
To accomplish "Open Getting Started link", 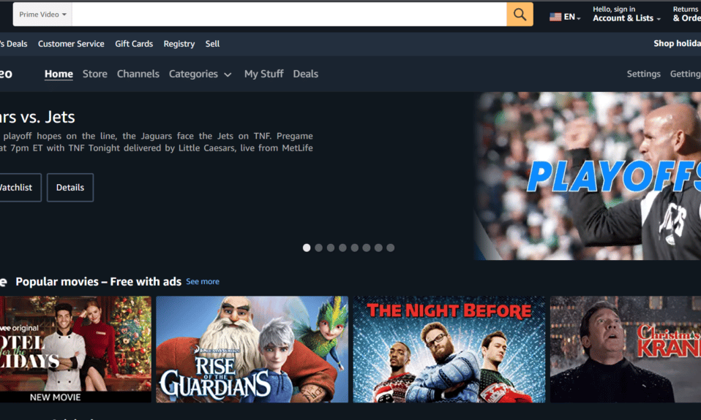I will 685,74.
